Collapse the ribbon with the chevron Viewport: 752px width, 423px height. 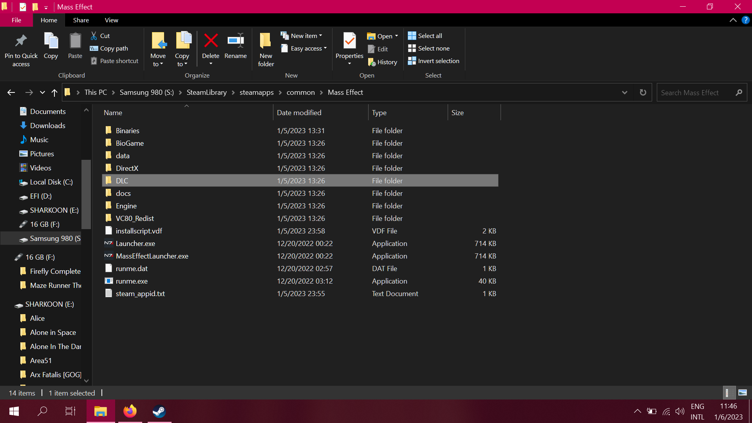[x=733, y=20]
